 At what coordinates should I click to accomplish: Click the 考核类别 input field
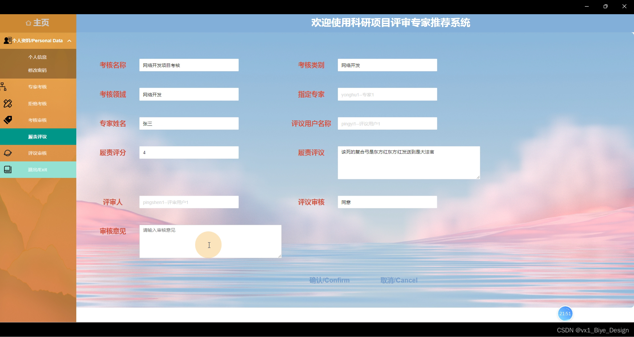click(x=387, y=65)
